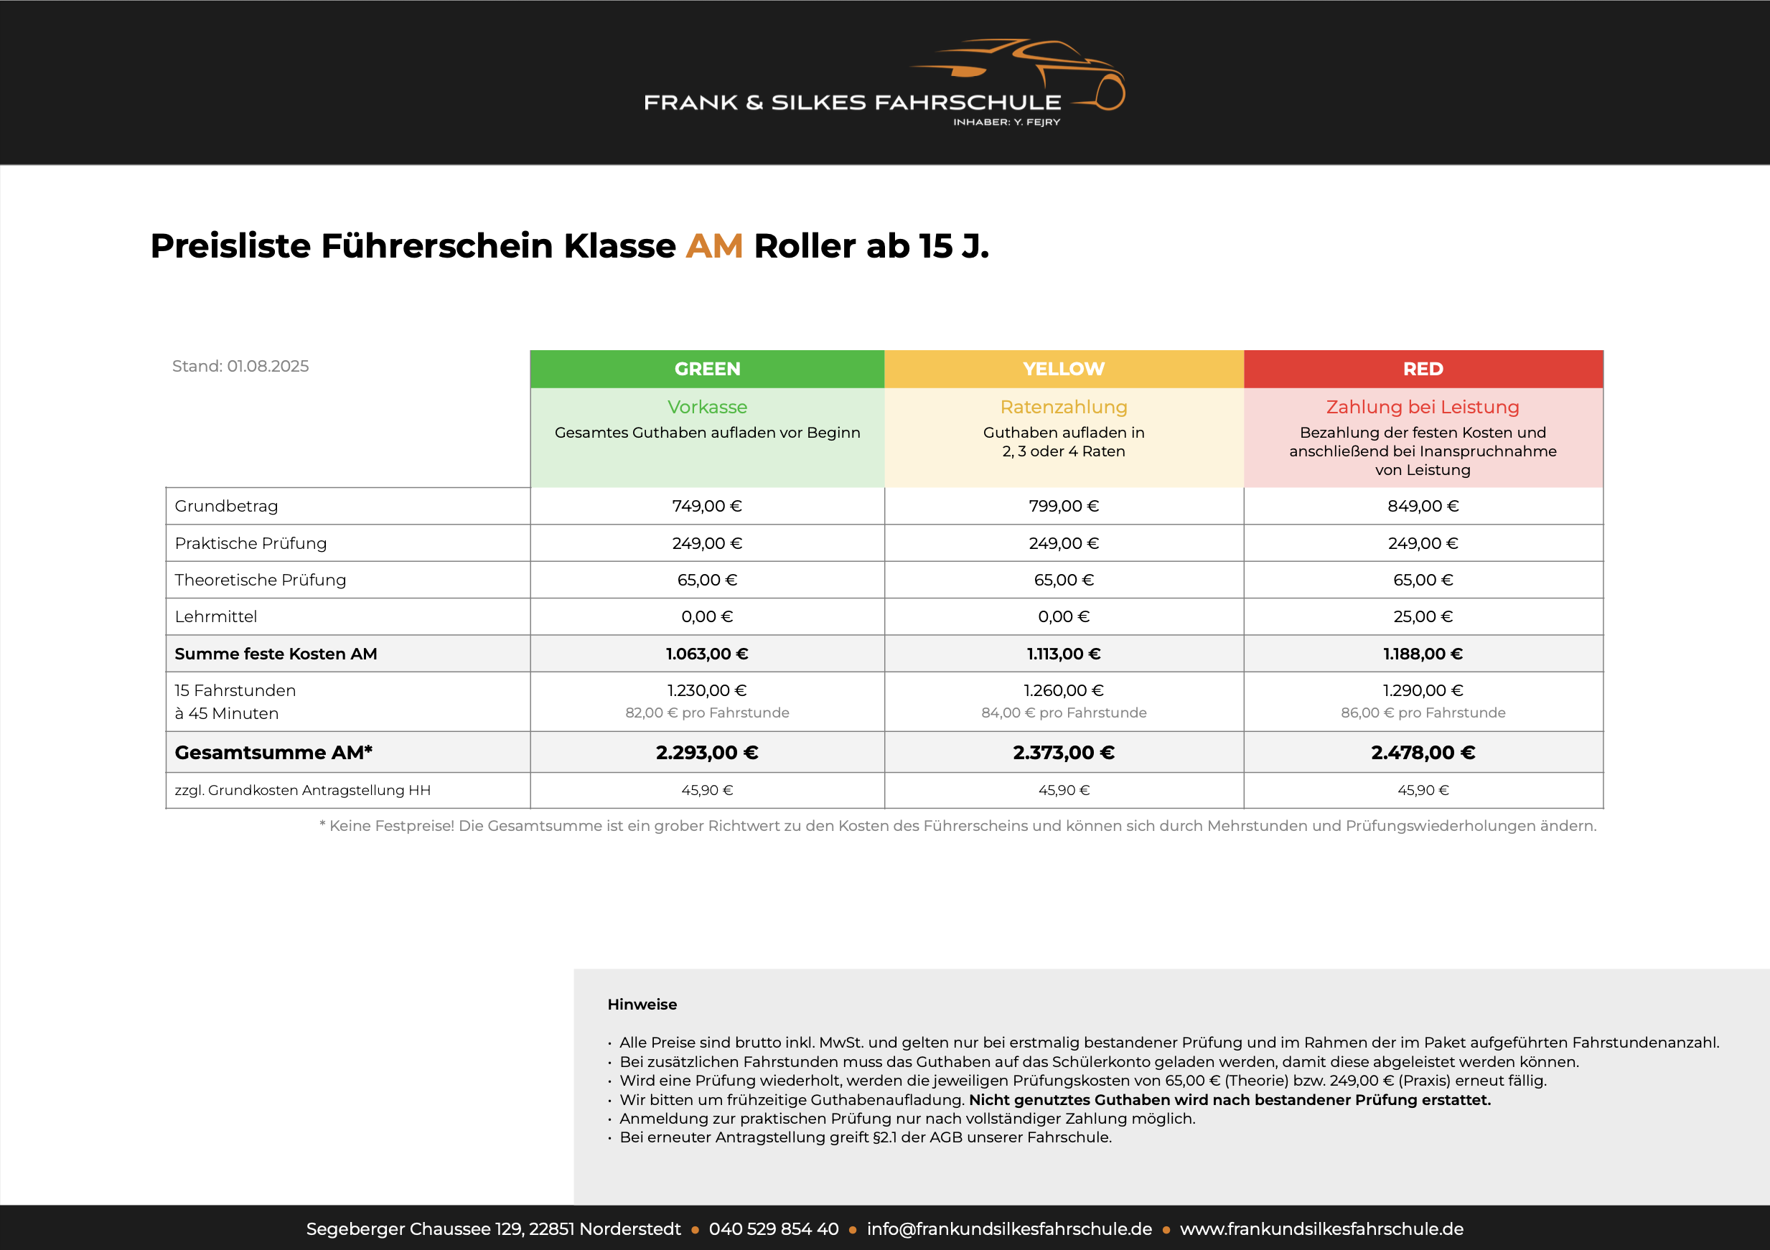The height and width of the screenshot is (1250, 1770).
Task: Click the Gesamtsumme 2.478,00 € value
Action: point(1423,753)
